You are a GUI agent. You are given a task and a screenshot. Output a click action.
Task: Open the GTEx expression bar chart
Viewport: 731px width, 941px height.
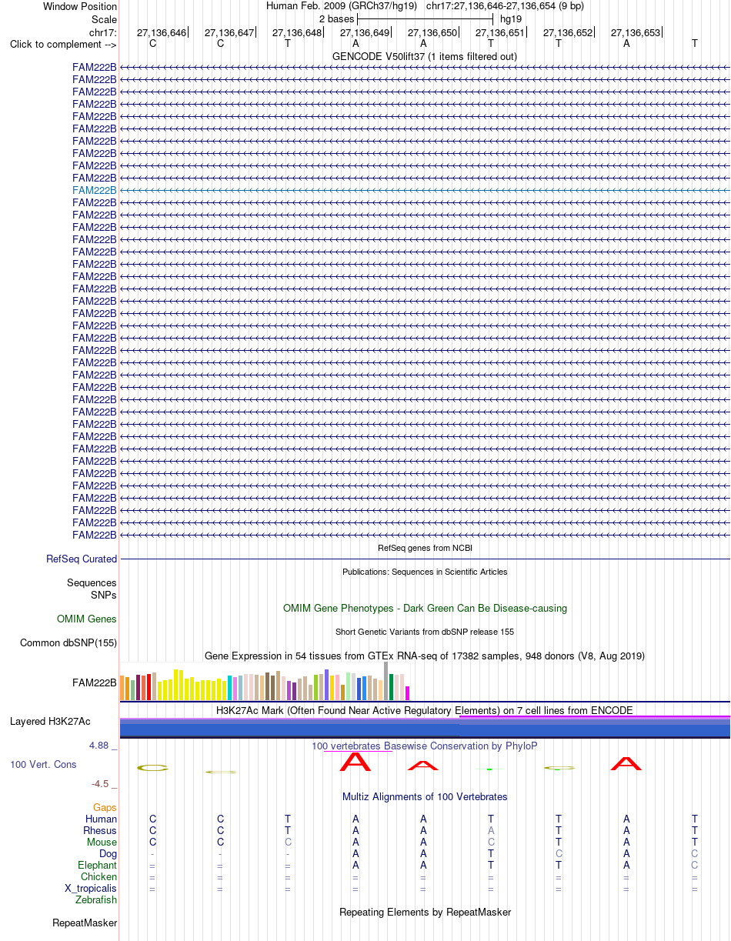tap(265, 681)
